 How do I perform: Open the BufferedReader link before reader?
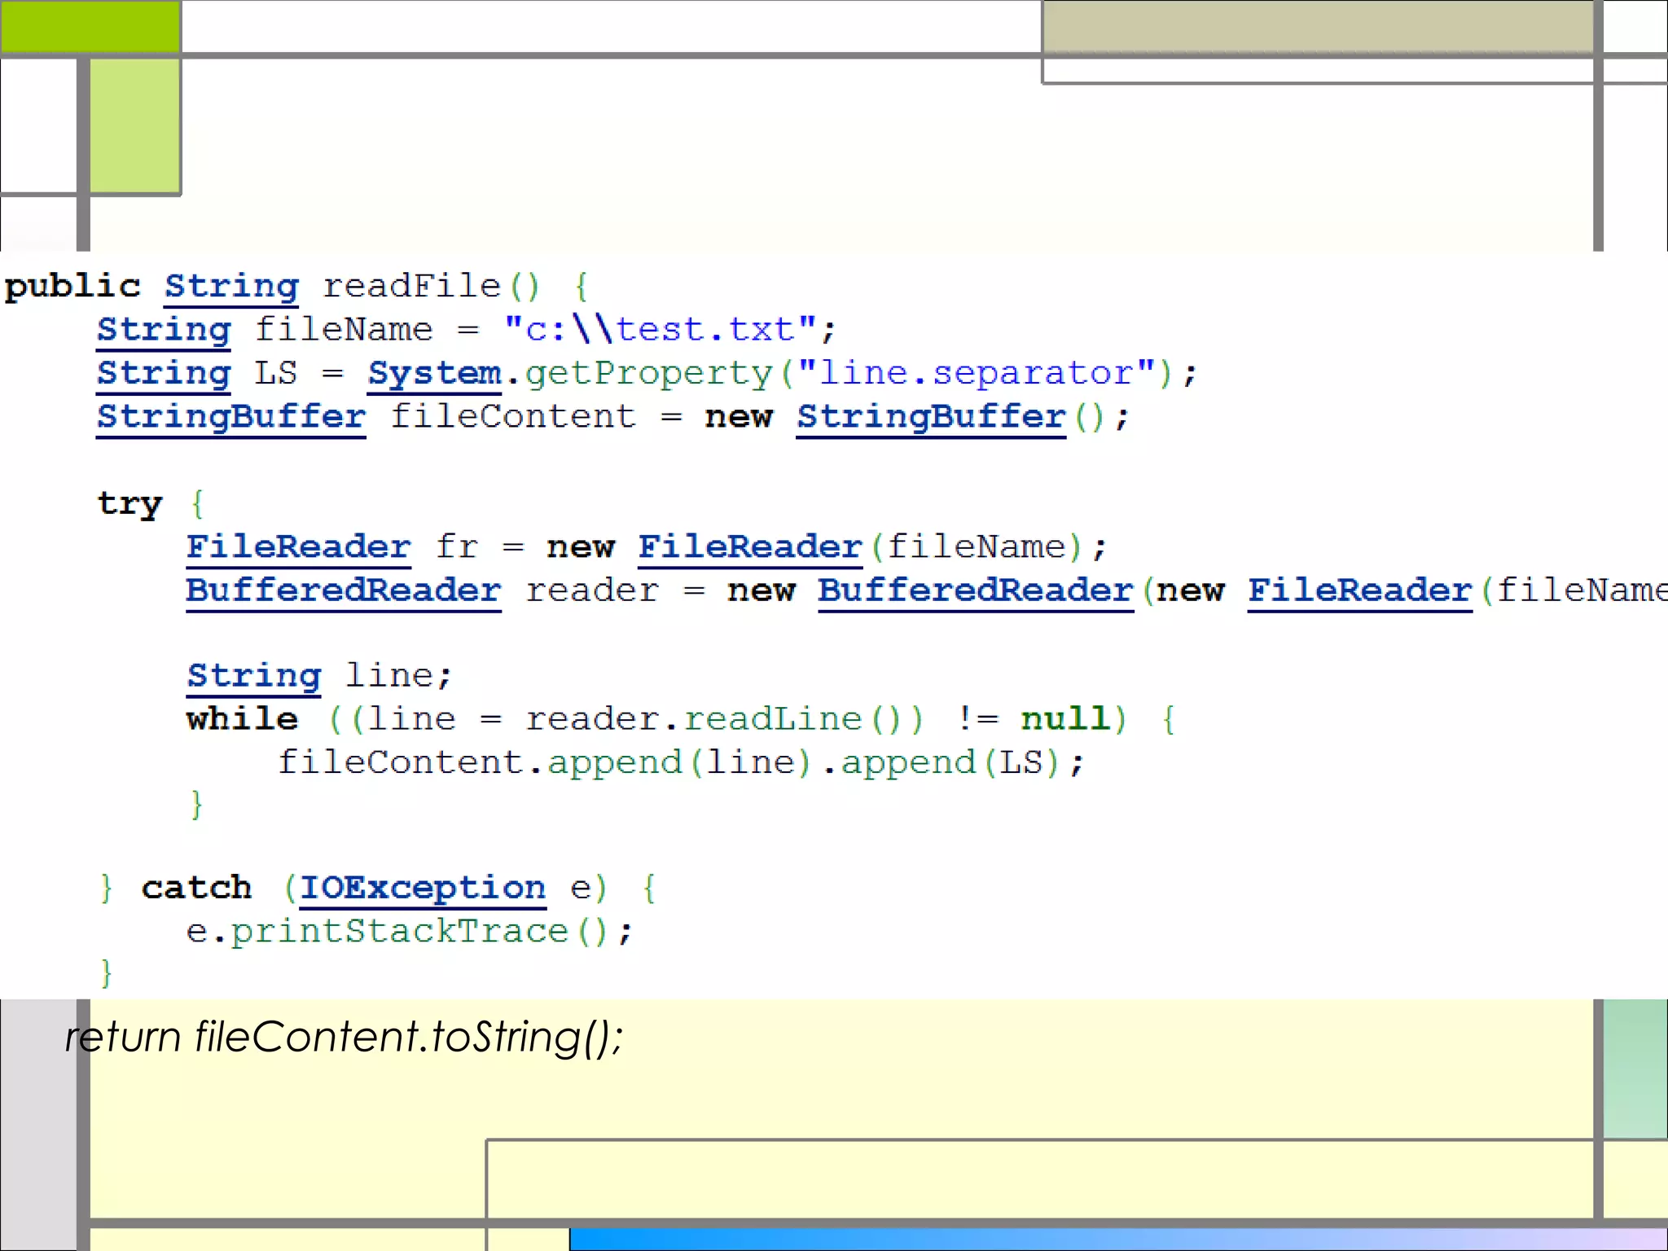(343, 590)
